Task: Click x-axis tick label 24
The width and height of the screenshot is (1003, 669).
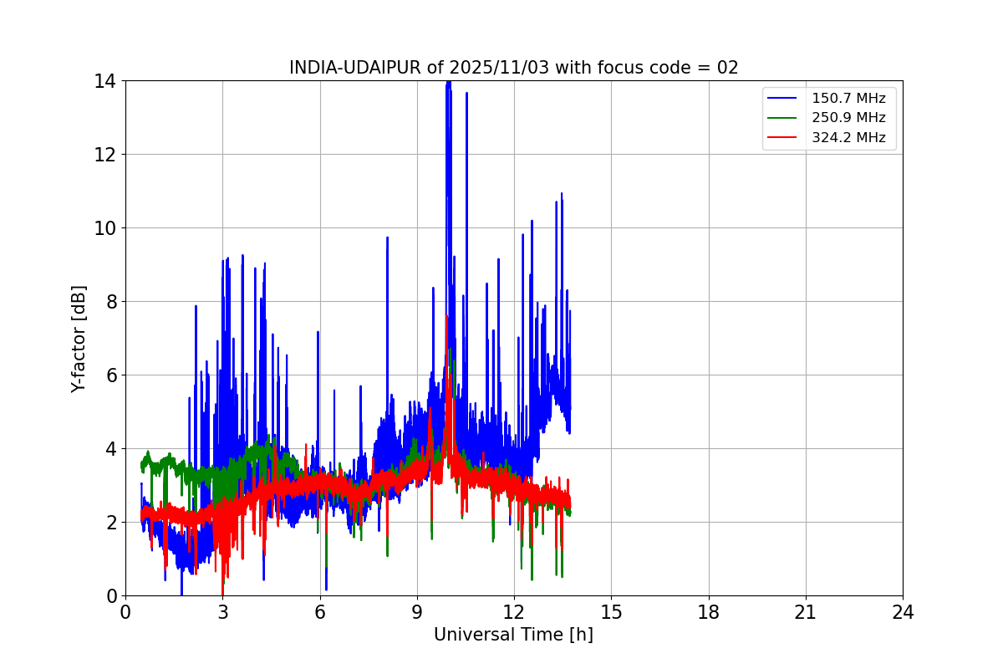Action: (903, 612)
